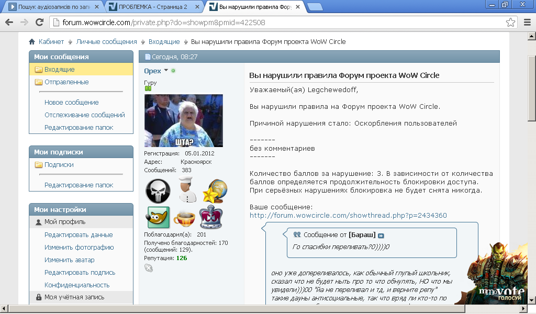This screenshot has height=314, width=536.
Task: Open showthread.php?p=2434360 link
Action: [x=348, y=216]
